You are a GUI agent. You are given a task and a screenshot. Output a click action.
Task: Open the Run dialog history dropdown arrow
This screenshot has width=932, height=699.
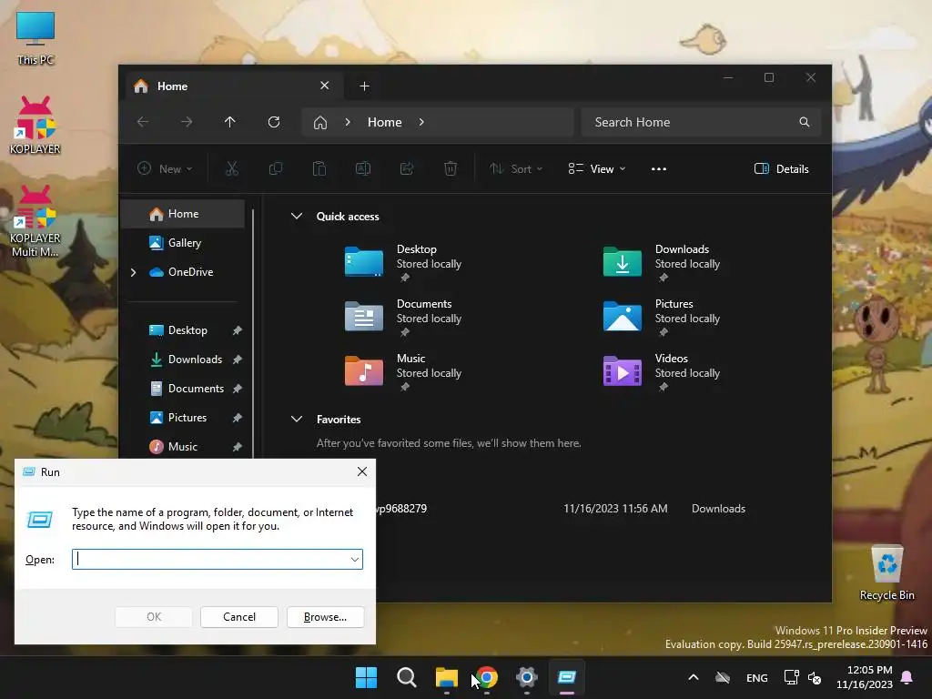(x=355, y=560)
